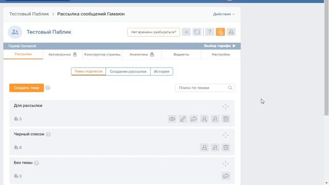The image size is (329, 185).
Task: Open the Виджеты tab
Action: (181, 54)
